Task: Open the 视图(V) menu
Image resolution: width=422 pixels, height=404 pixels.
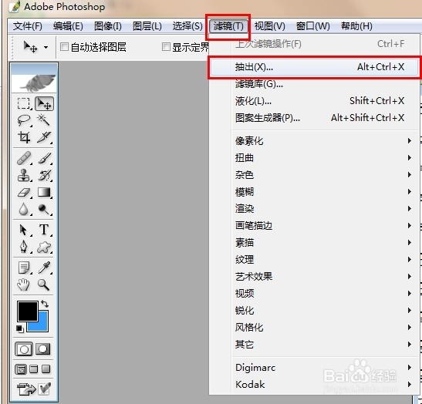Action: point(270,26)
